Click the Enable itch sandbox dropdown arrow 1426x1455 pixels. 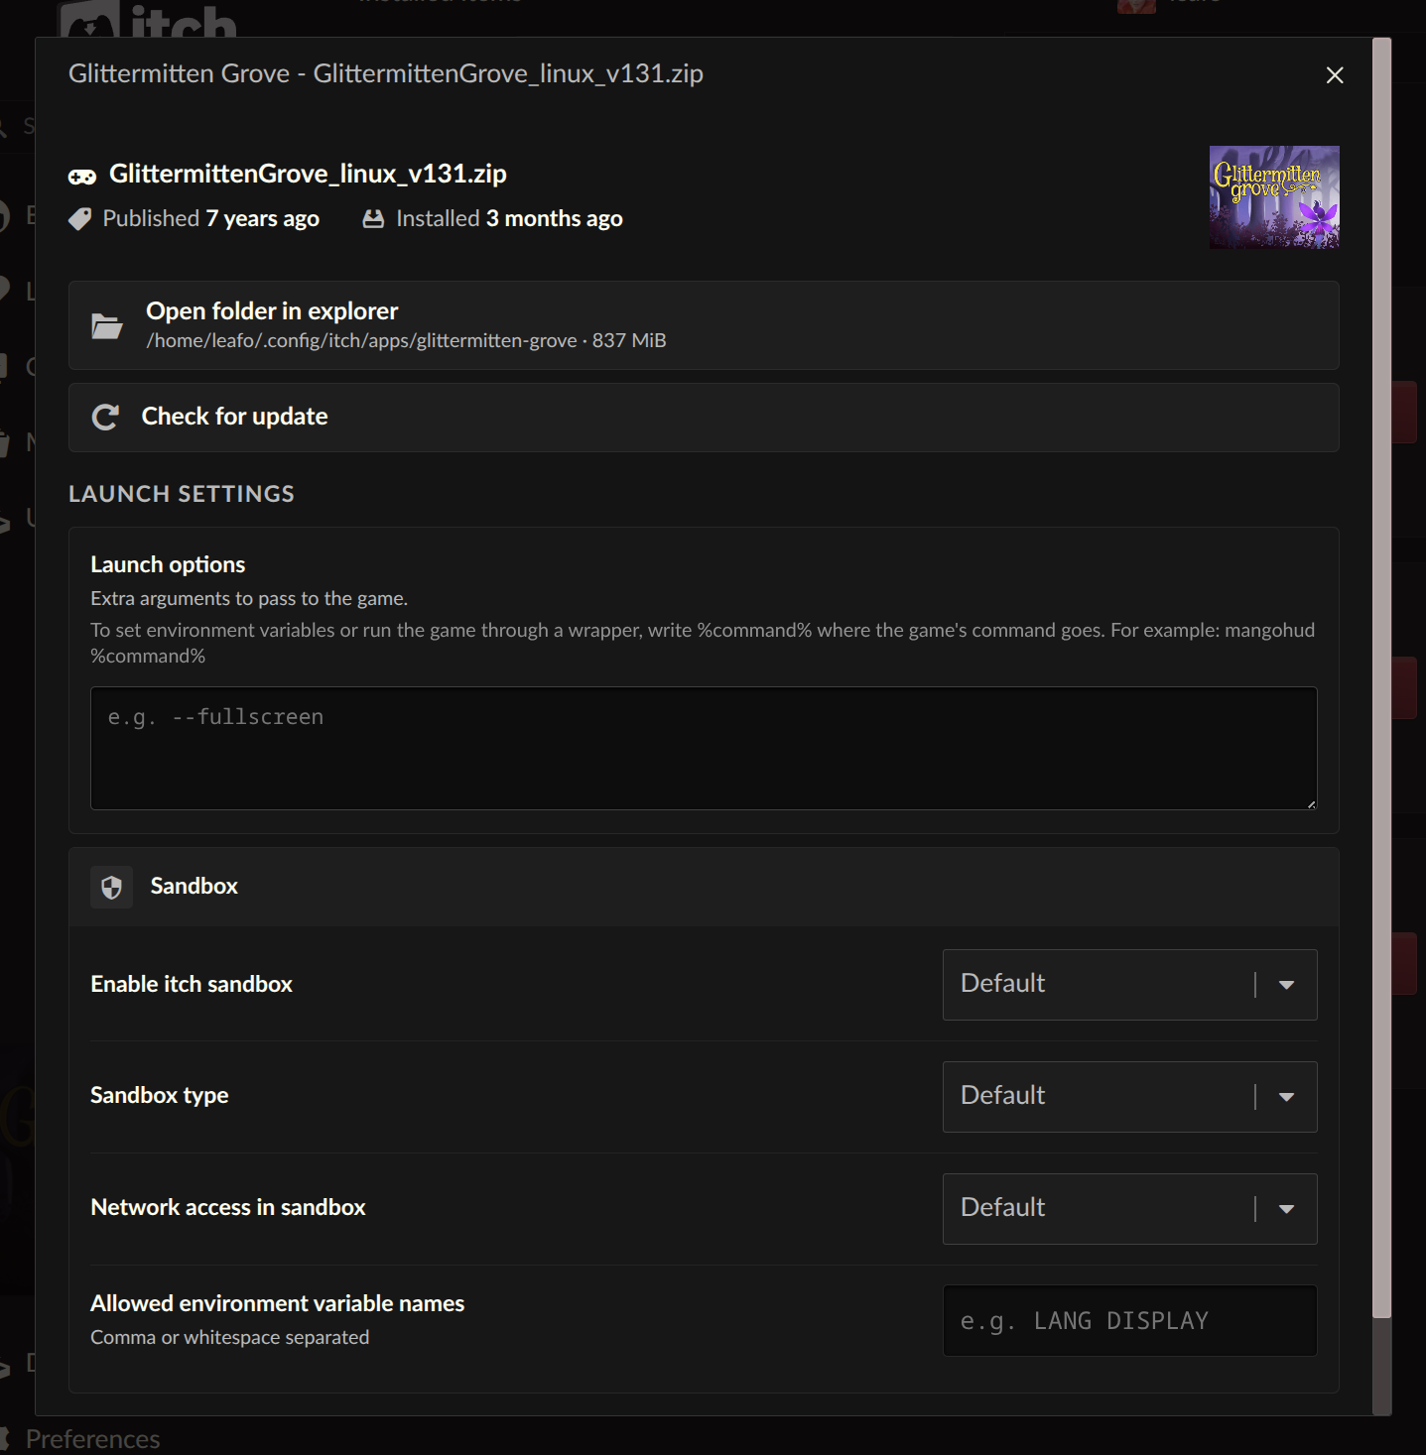point(1286,985)
